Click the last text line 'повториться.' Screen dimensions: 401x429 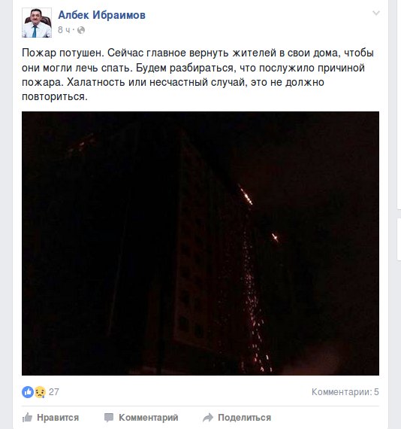[55, 96]
